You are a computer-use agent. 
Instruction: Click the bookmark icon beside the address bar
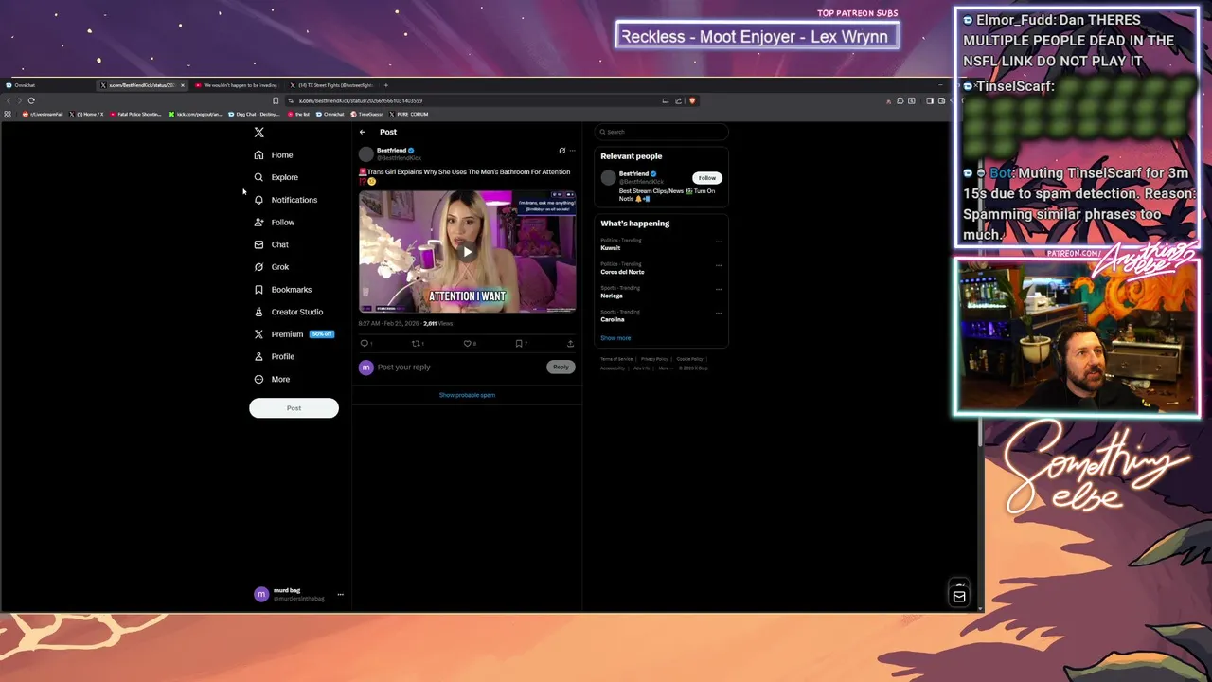[276, 100]
